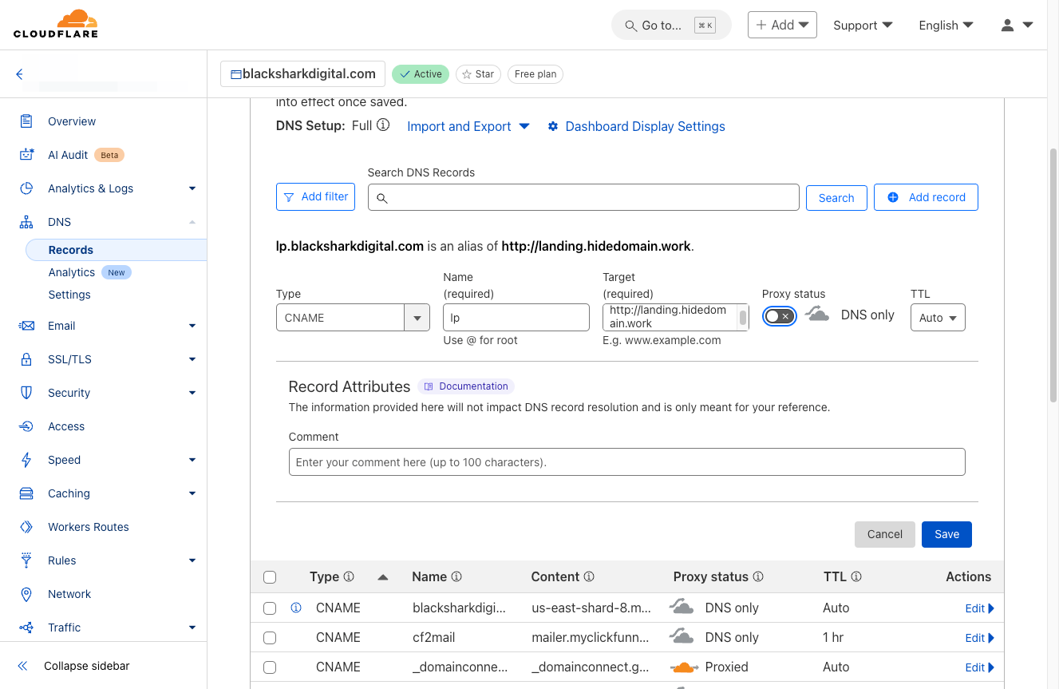Click the Network location pin icon
The width and height of the screenshot is (1059, 689).
[26, 594]
